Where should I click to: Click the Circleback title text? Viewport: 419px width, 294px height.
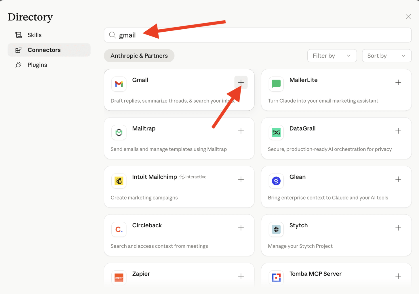(x=147, y=226)
